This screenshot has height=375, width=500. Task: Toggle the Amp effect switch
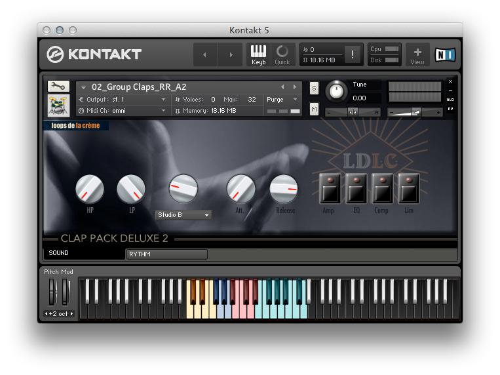point(330,189)
